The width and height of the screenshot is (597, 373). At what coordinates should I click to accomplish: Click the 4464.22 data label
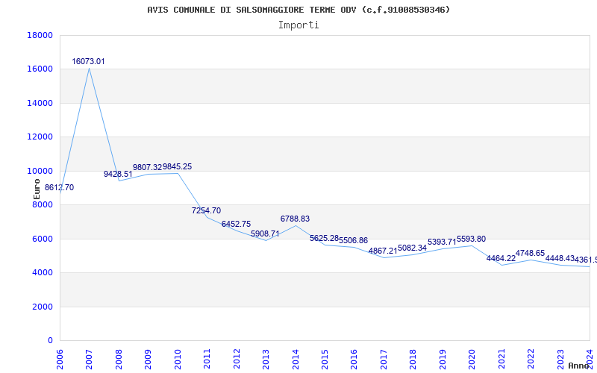coord(501,258)
